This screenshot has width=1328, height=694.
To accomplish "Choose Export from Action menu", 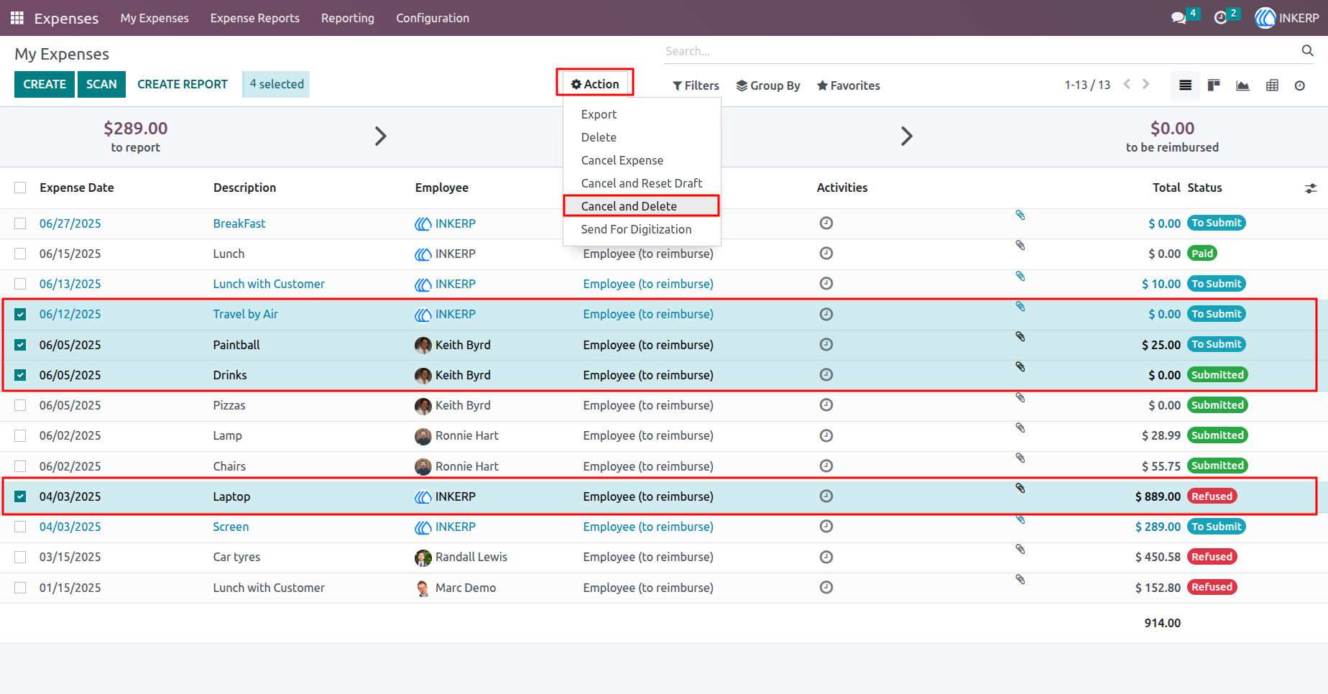I will (641, 114).
